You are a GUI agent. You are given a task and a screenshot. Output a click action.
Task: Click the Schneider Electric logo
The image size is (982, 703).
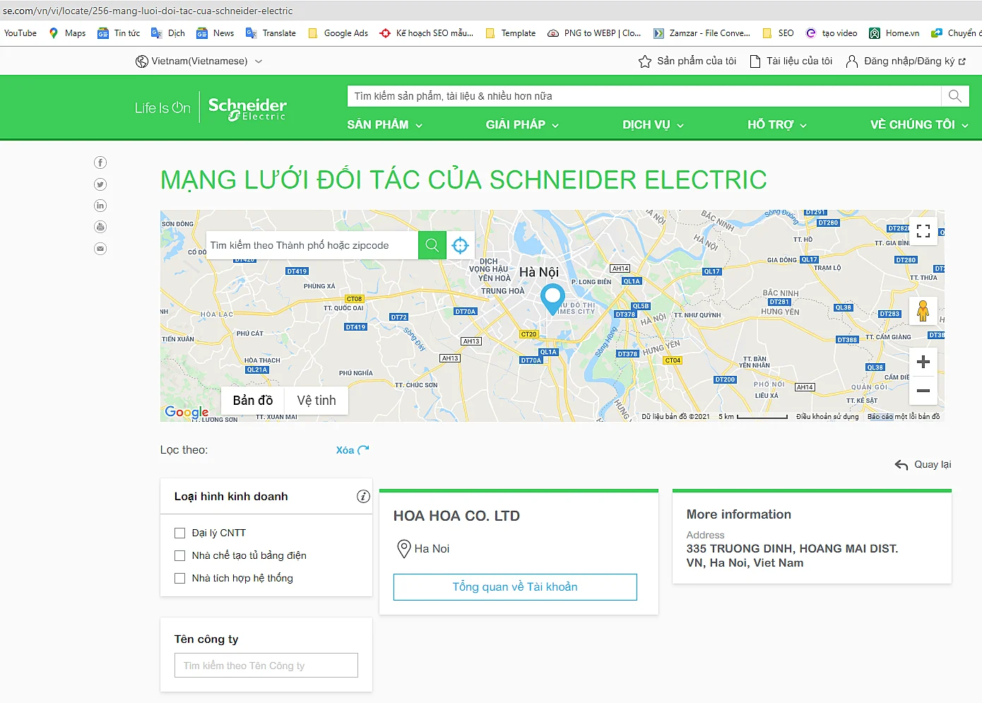[247, 108]
